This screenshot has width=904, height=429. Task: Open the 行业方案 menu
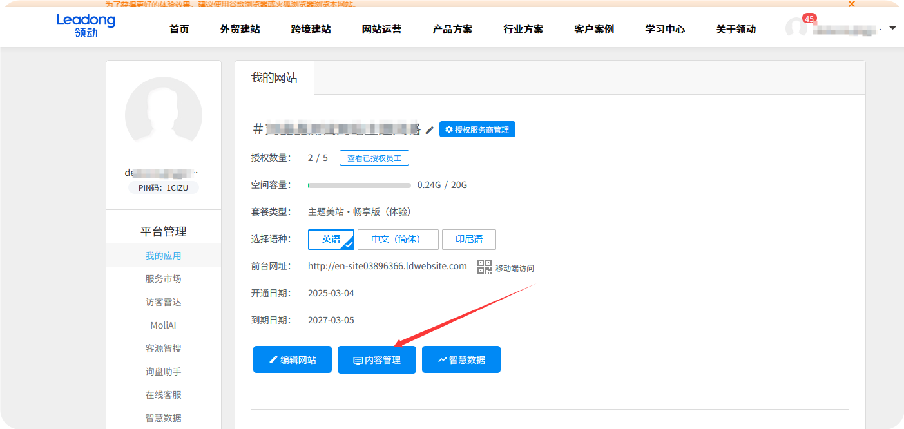pos(523,29)
